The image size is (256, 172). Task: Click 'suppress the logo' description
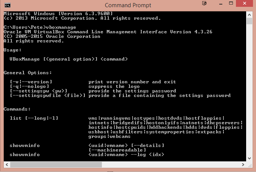point(114,86)
